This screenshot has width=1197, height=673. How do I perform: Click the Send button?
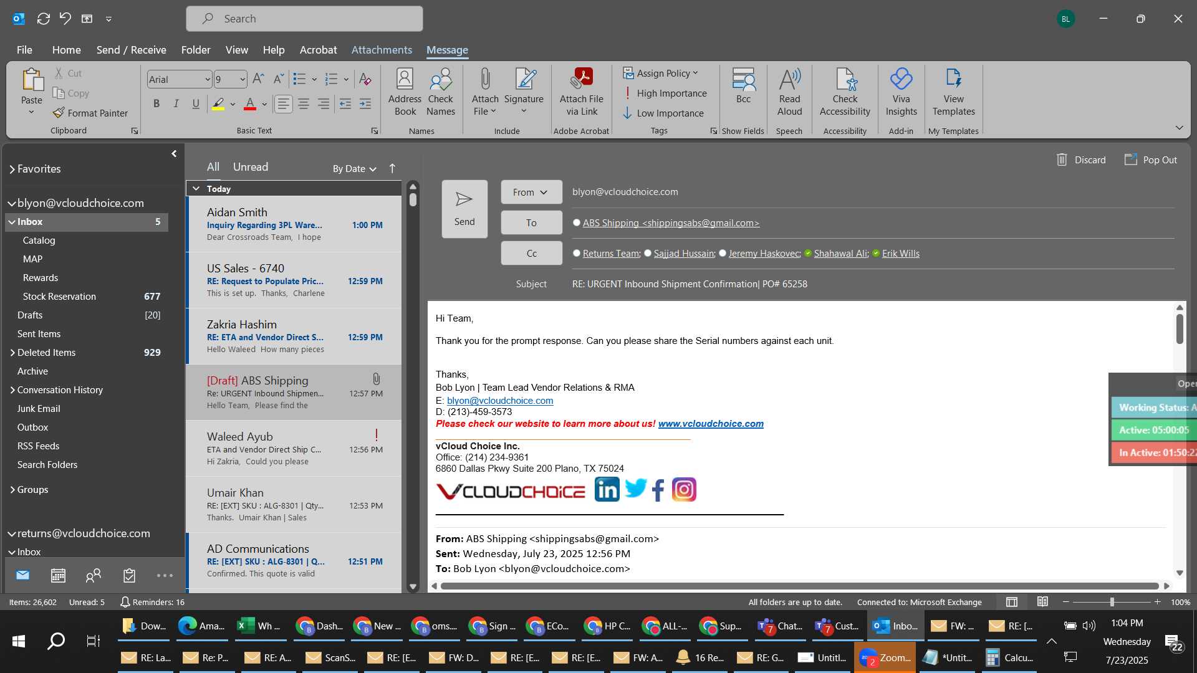tap(464, 209)
